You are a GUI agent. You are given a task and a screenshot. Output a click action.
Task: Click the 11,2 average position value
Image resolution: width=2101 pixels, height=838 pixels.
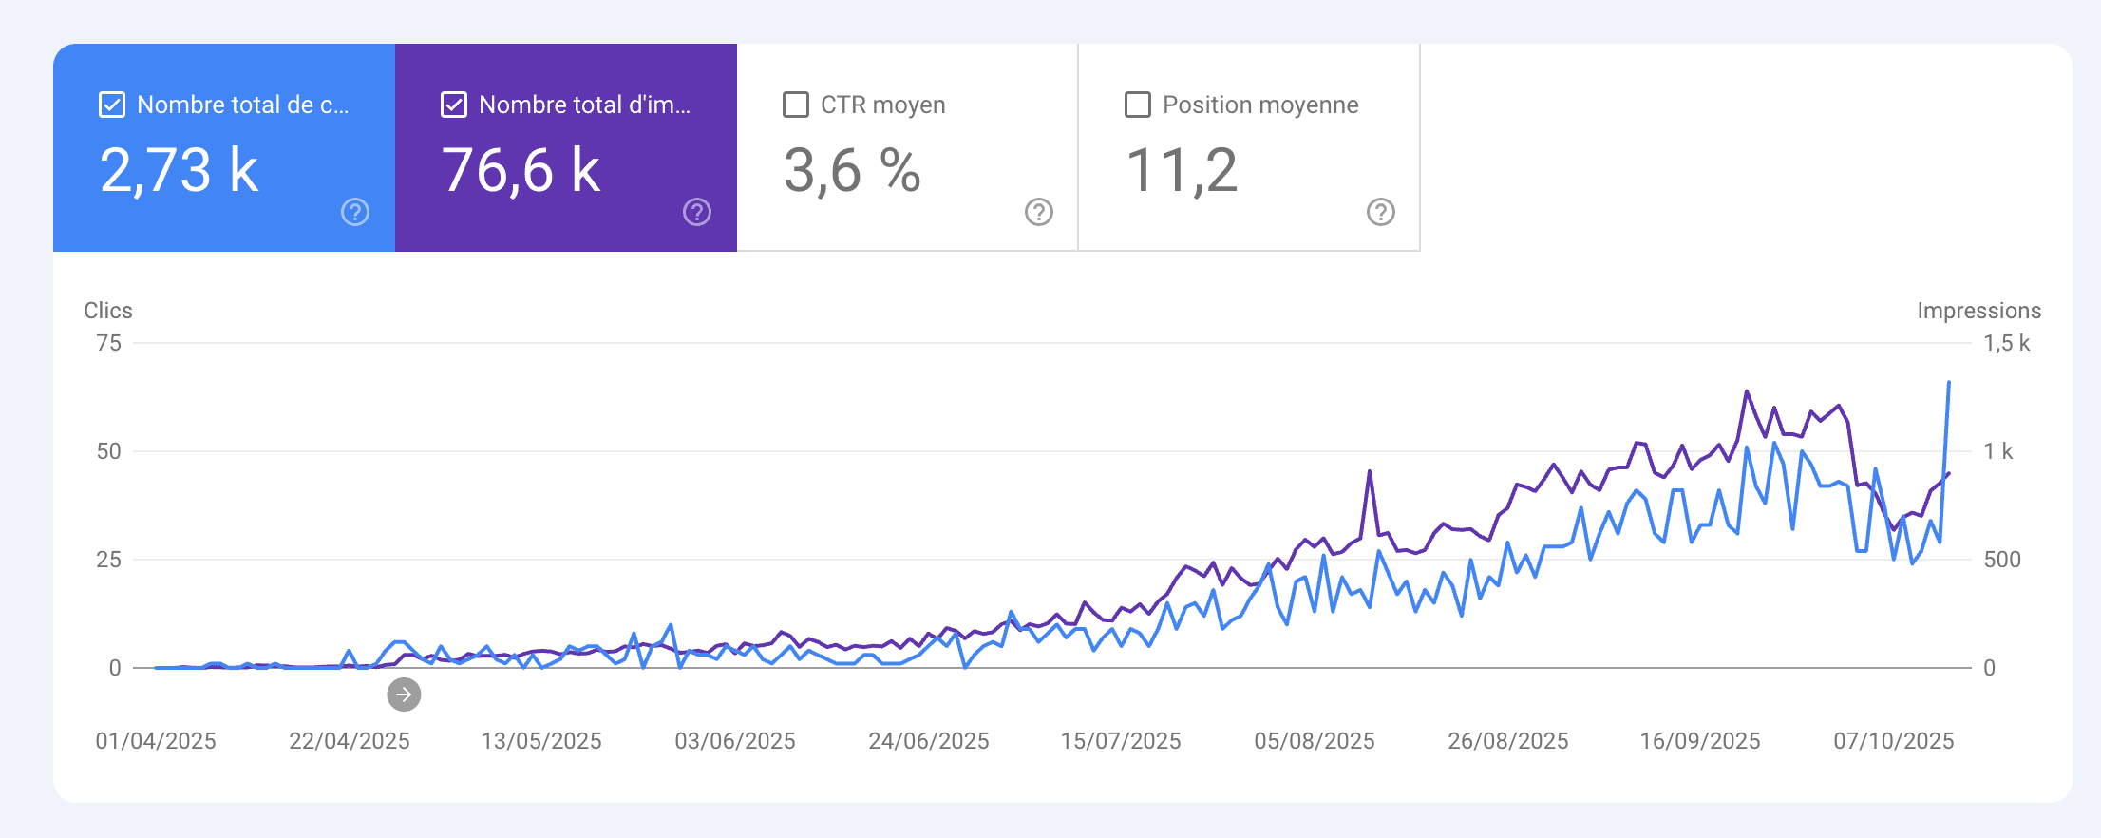point(1182,171)
